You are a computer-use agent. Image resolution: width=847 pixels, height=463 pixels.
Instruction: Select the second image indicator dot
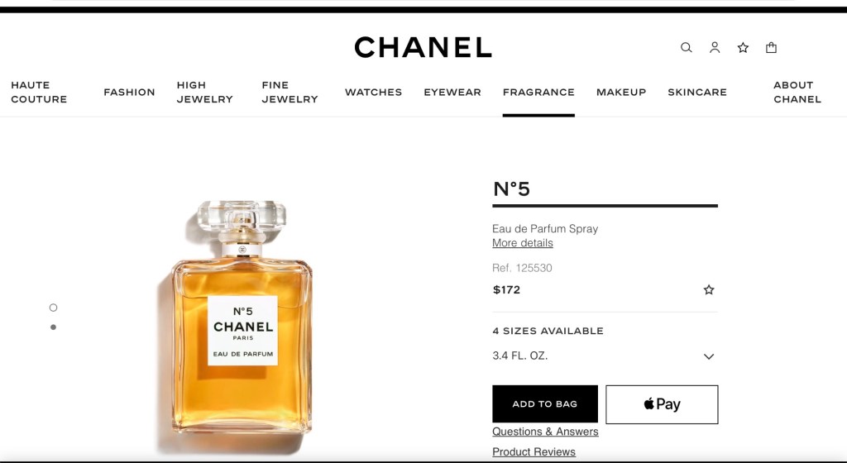pyautogui.click(x=53, y=327)
